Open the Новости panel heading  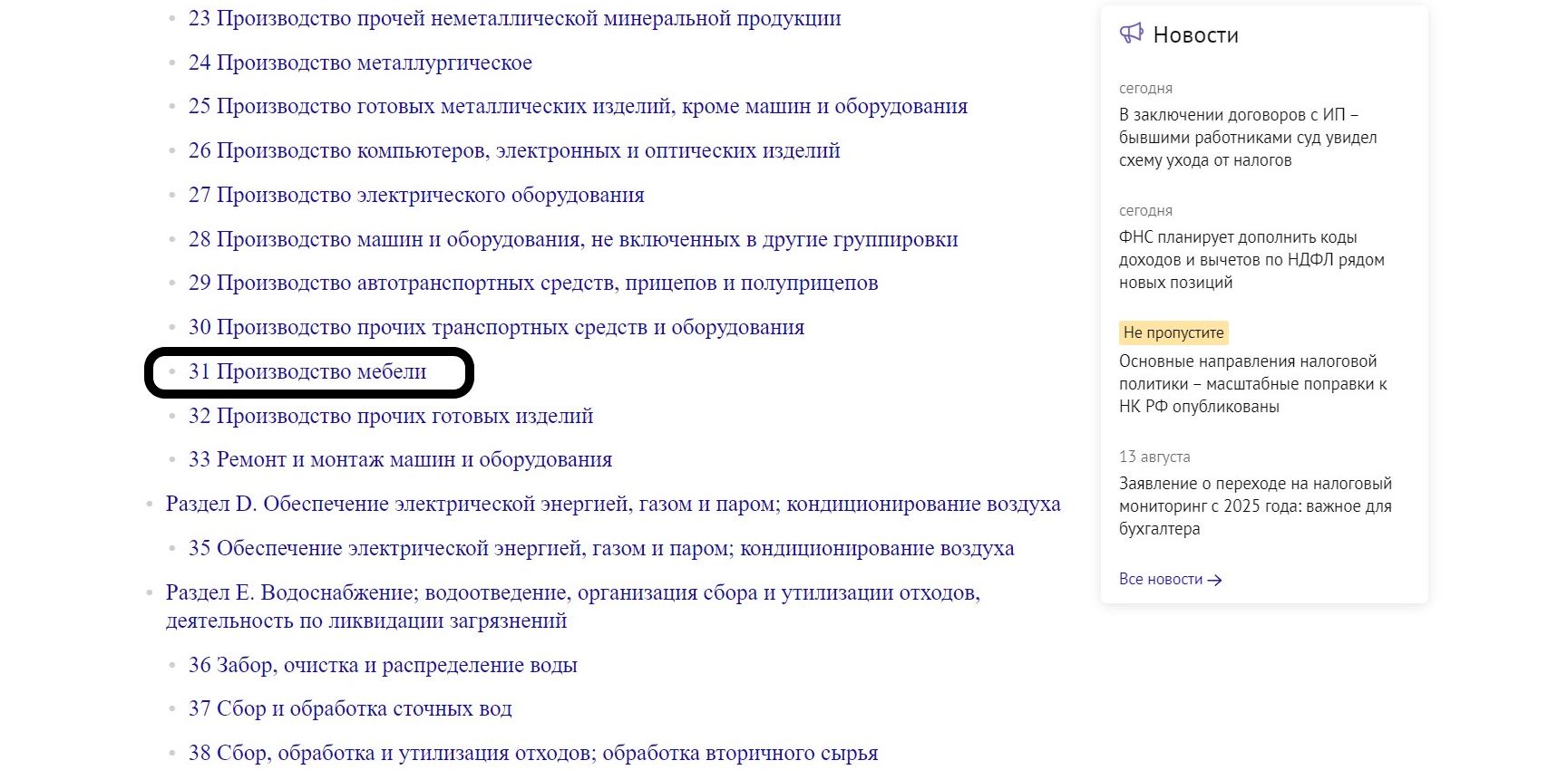[1195, 35]
